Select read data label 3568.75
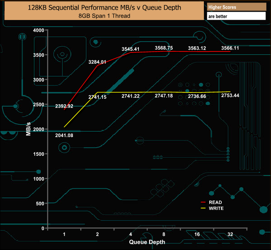 [x=164, y=48]
